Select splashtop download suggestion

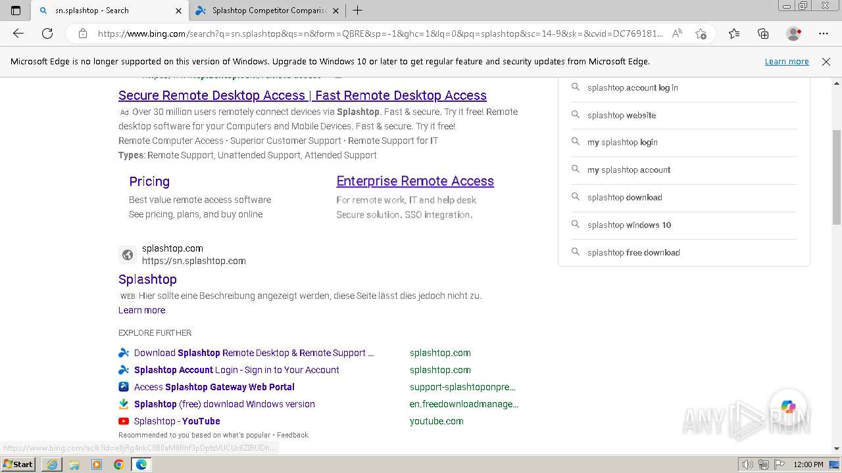tap(625, 197)
